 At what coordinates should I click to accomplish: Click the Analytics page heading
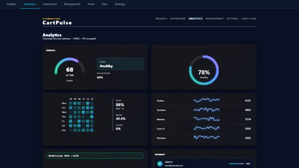[x=52, y=35]
